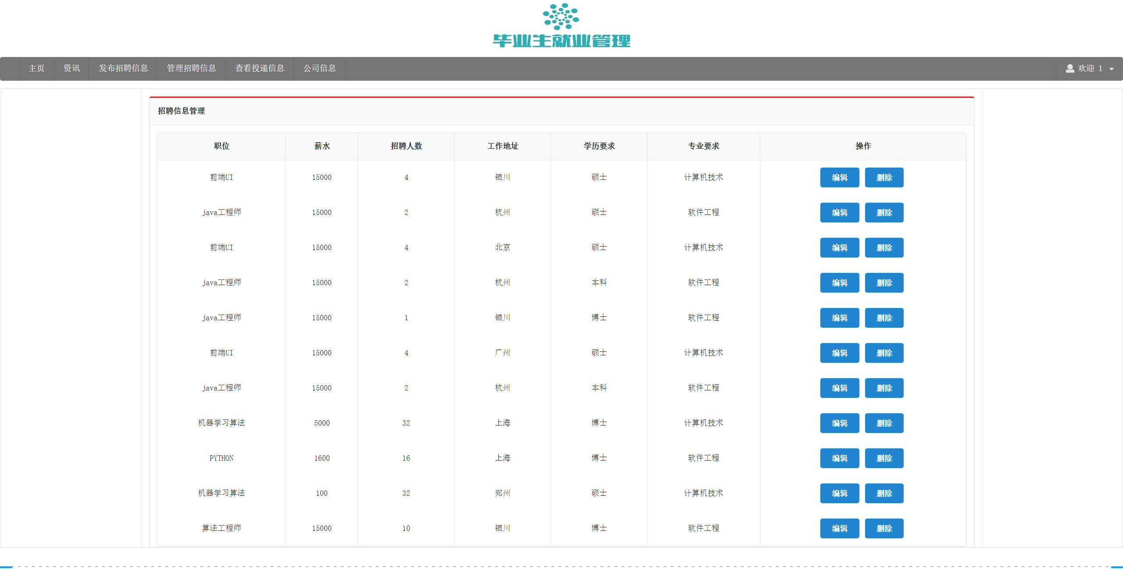Go to the 资讯 menu item
1123x569 pixels.
(72, 68)
